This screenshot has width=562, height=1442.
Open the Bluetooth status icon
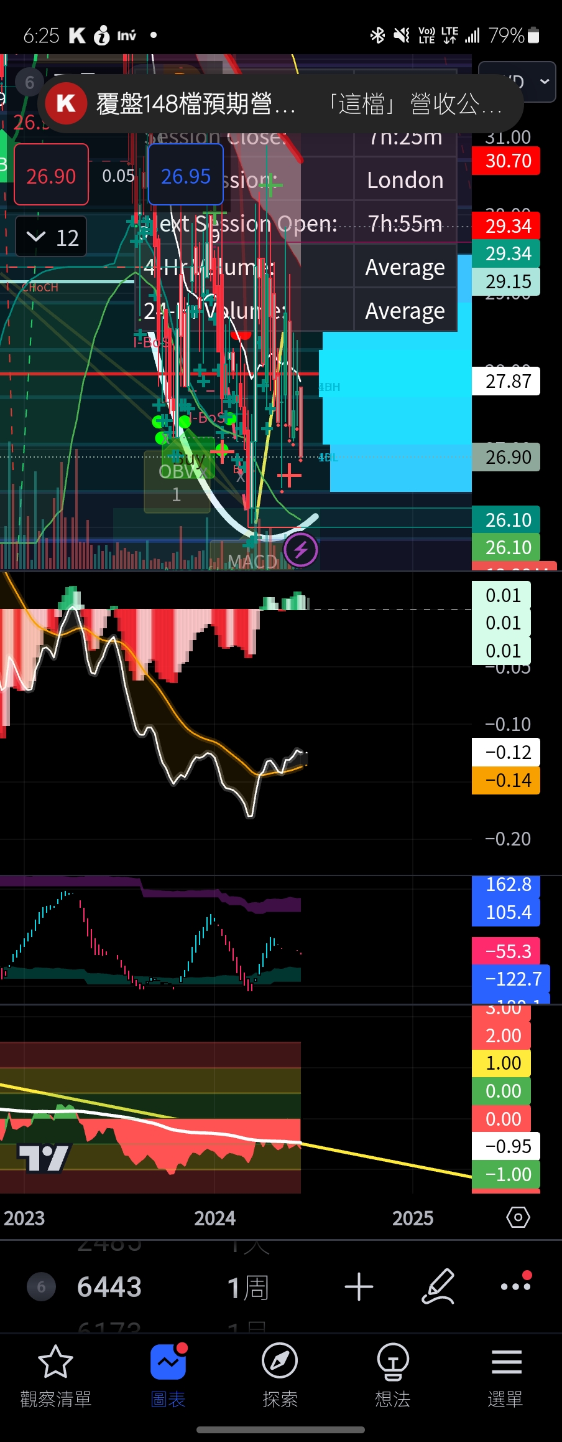(x=377, y=35)
